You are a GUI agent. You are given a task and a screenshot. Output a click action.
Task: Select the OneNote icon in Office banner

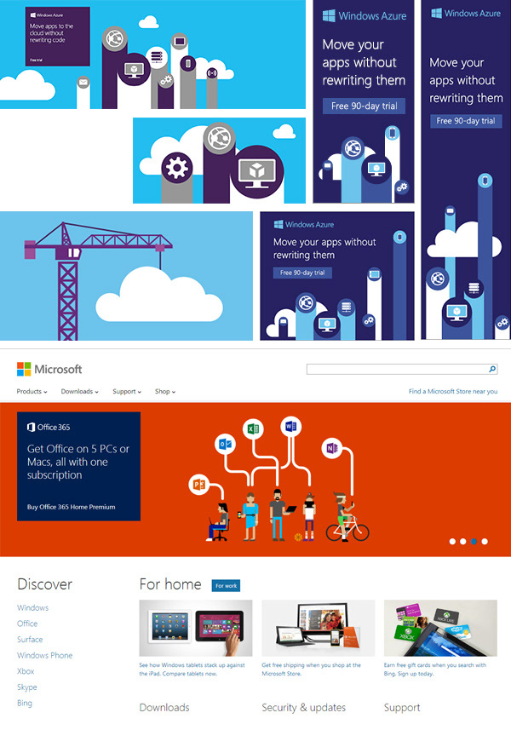[332, 448]
